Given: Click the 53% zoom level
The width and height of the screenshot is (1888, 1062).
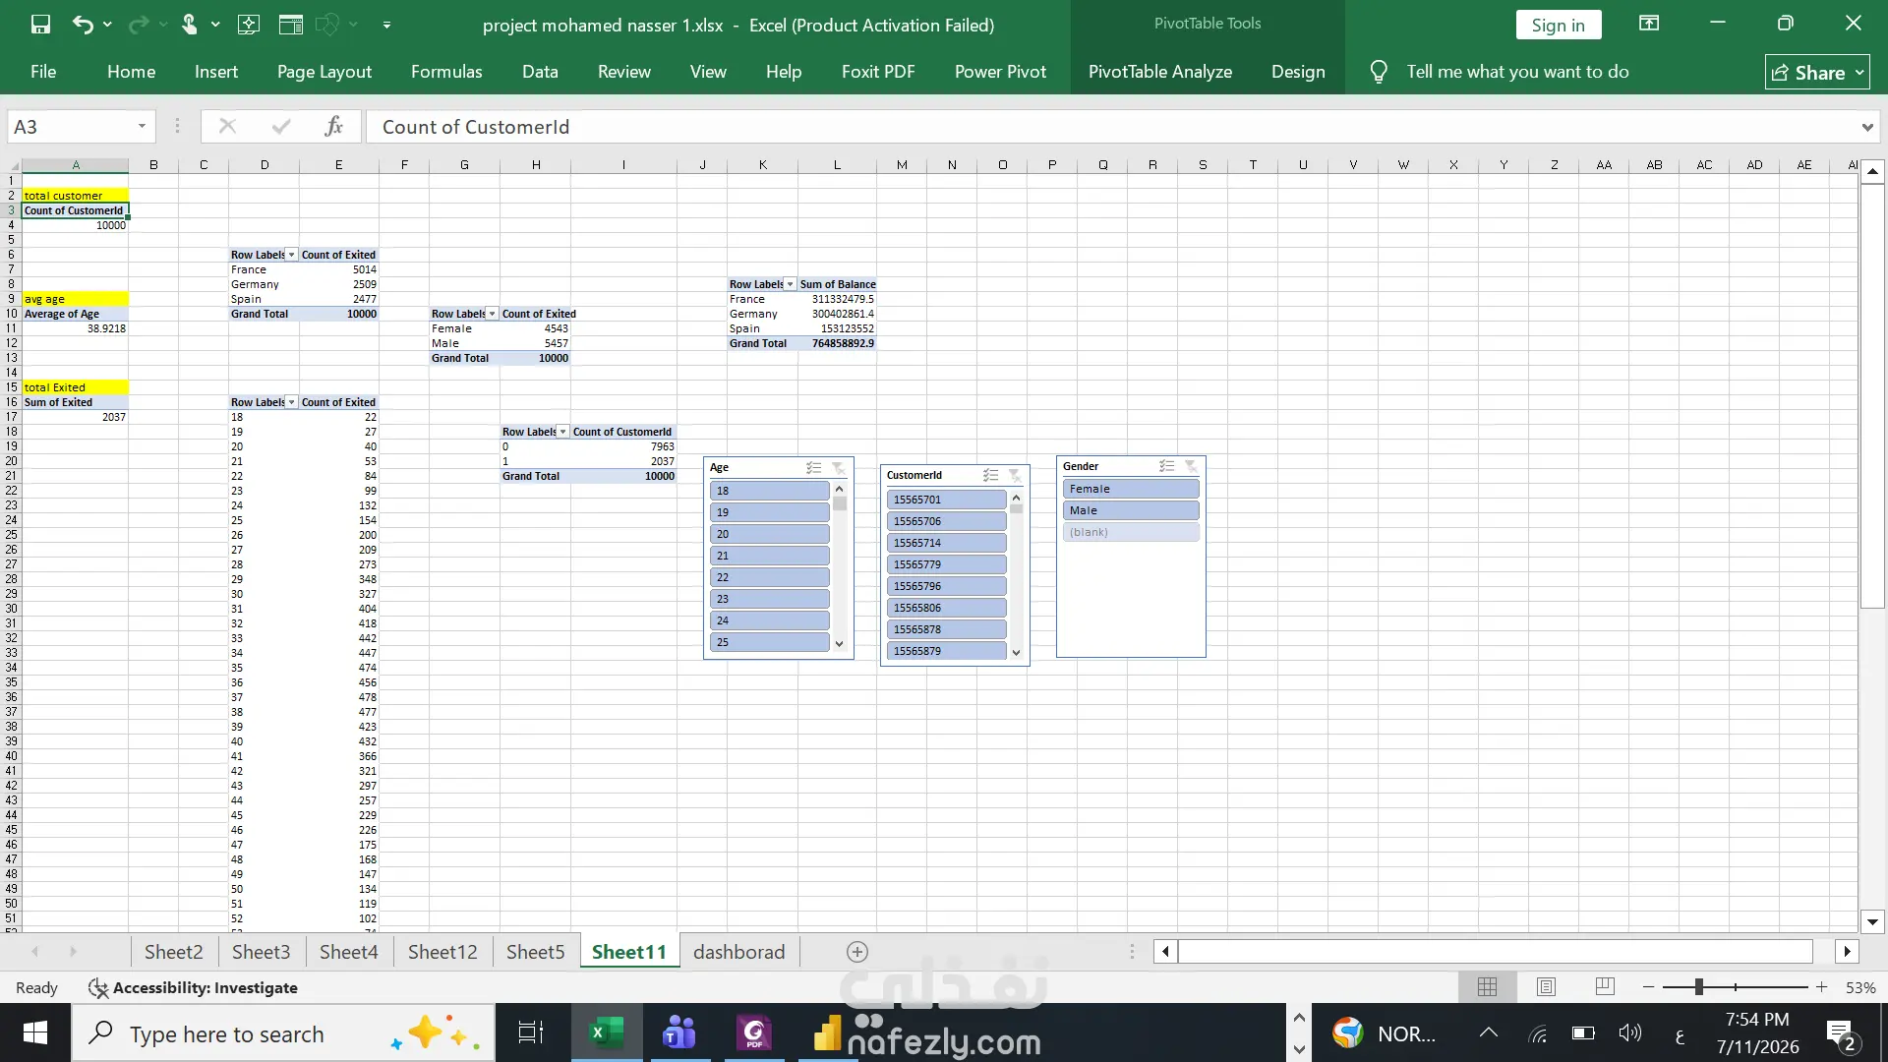Looking at the screenshot, I should tap(1860, 987).
